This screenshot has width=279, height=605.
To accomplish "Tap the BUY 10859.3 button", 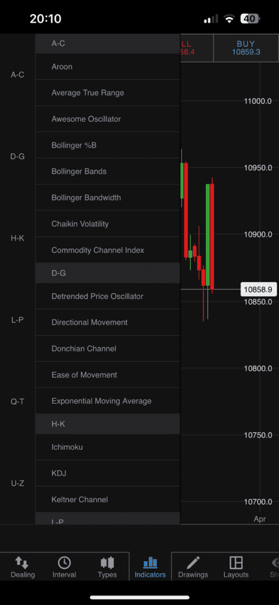I will (x=246, y=48).
